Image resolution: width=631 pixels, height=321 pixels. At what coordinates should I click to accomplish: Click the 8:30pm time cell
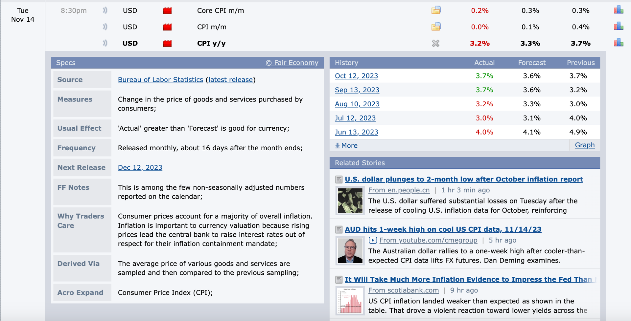[74, 11]
